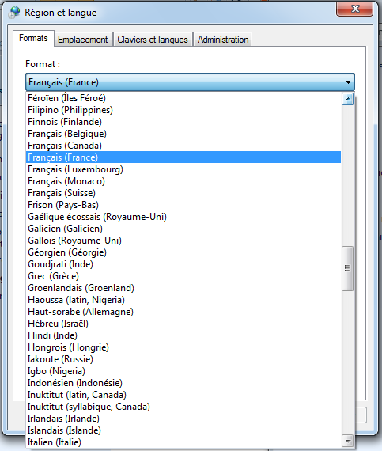Close the Région et langue dialog
Image resolution: width=382 pixels, height=451 pixels.
pos(355,9)
